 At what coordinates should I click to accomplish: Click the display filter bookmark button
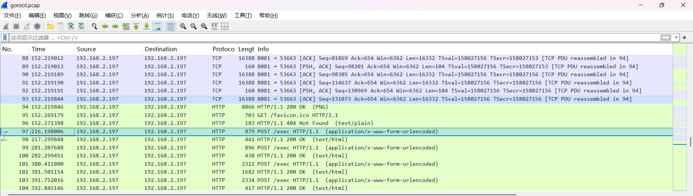click(x=5, y=38)
